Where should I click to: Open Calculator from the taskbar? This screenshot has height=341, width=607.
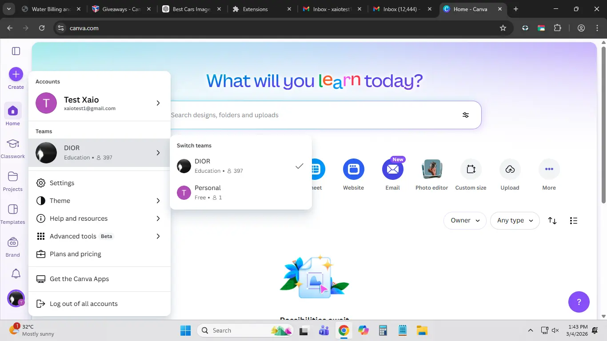pos(383,330)
